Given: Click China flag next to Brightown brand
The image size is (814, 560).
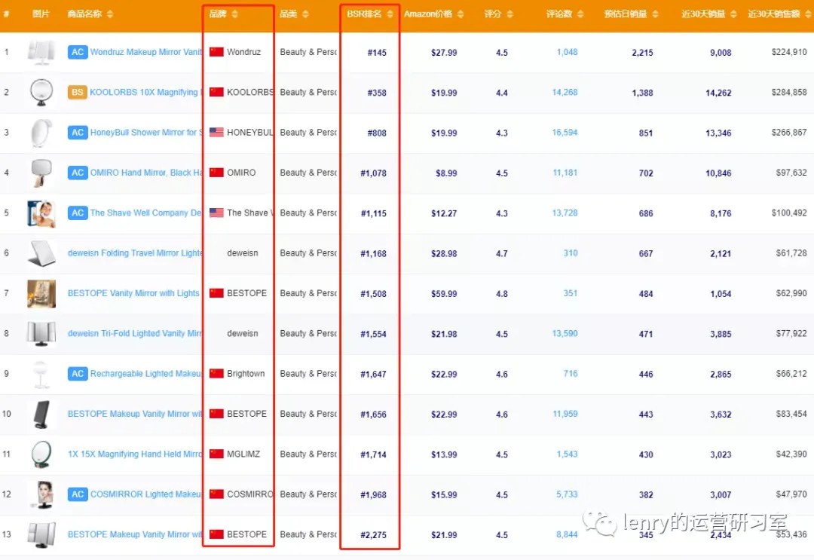Looking at the screenshot, I should click(x=216, y=374).
